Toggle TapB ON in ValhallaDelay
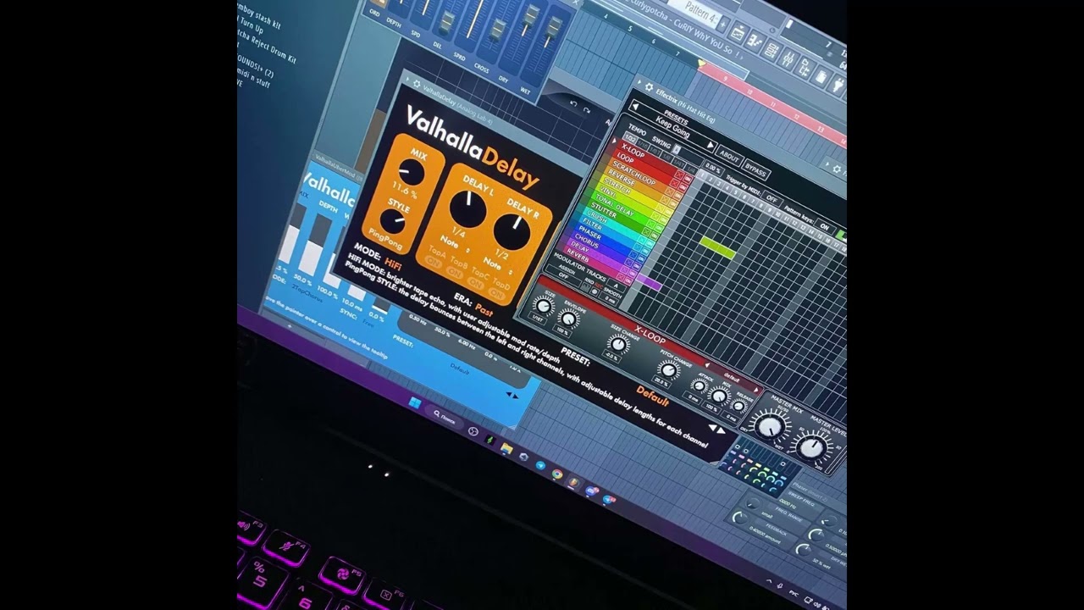Viewport: 1084px width, 610px height. point(455,274)
